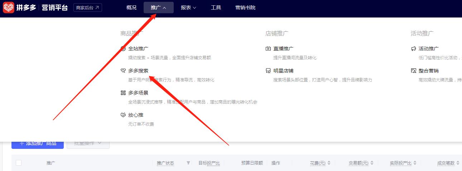Click the 预算日限额 column header
The image size is (462, 171).
pyautogui.click(x=252, y=163)
